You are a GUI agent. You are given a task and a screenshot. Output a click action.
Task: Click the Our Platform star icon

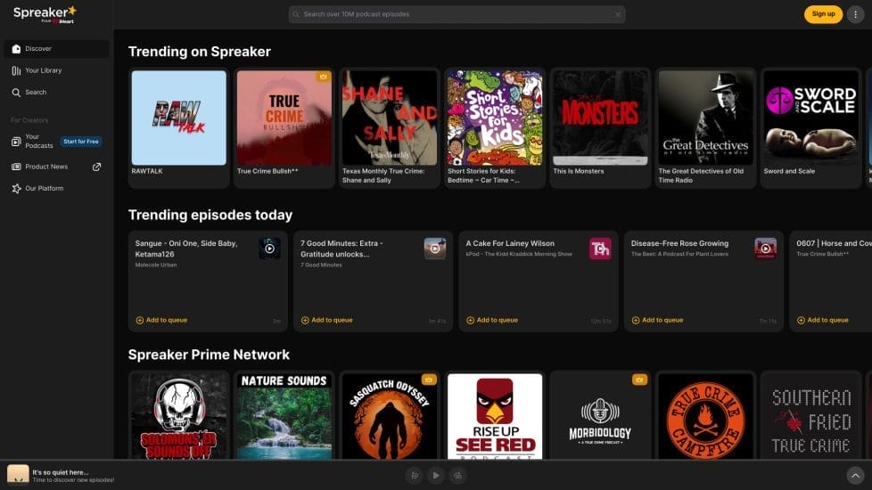(x=16, y=189)
